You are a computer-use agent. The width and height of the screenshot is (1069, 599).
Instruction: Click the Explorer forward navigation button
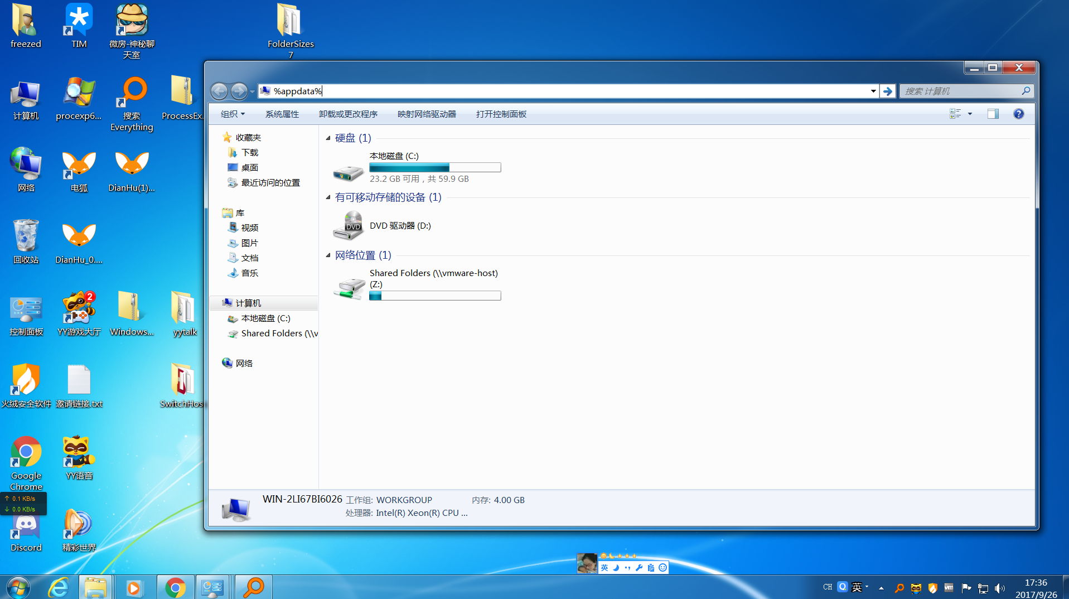click(239, 90)
